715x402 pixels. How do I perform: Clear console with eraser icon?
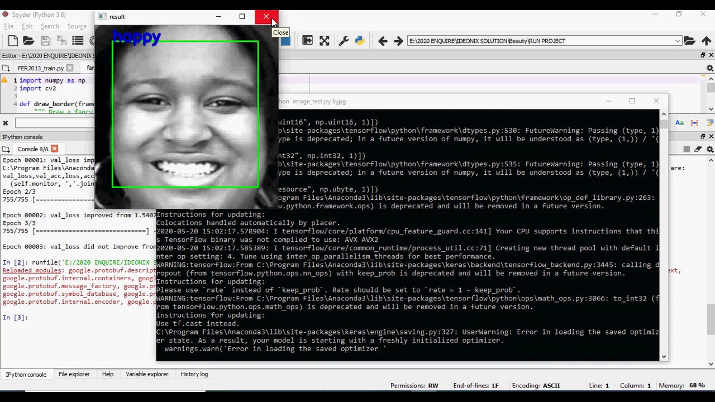pos(698,149)
